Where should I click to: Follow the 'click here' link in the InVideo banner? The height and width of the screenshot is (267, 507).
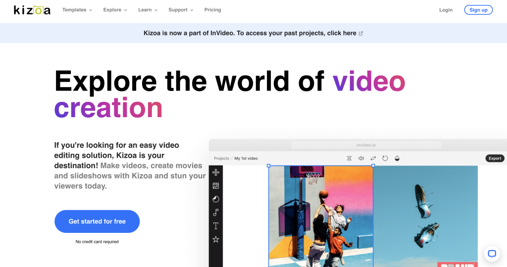pos(342,33)
